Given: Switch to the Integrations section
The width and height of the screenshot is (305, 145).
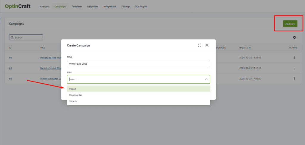Looking at the screenshot, I should pos(110,7).
